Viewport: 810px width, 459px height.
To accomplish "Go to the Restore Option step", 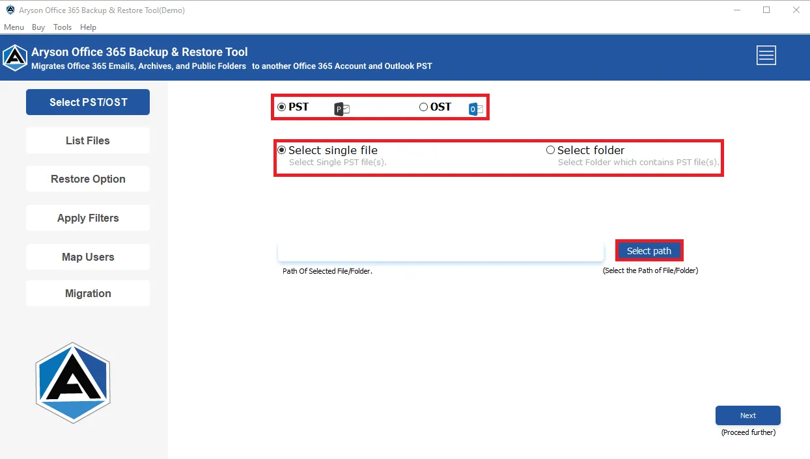I will click(88, 179).
